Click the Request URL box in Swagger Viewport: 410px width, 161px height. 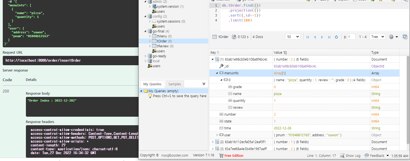tap(71, 61)
